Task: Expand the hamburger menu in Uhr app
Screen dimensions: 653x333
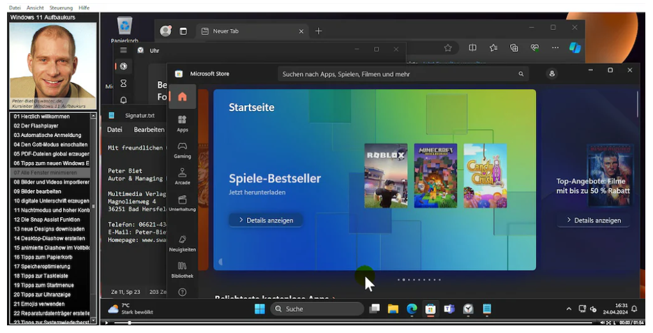Action: click(124, 50)
